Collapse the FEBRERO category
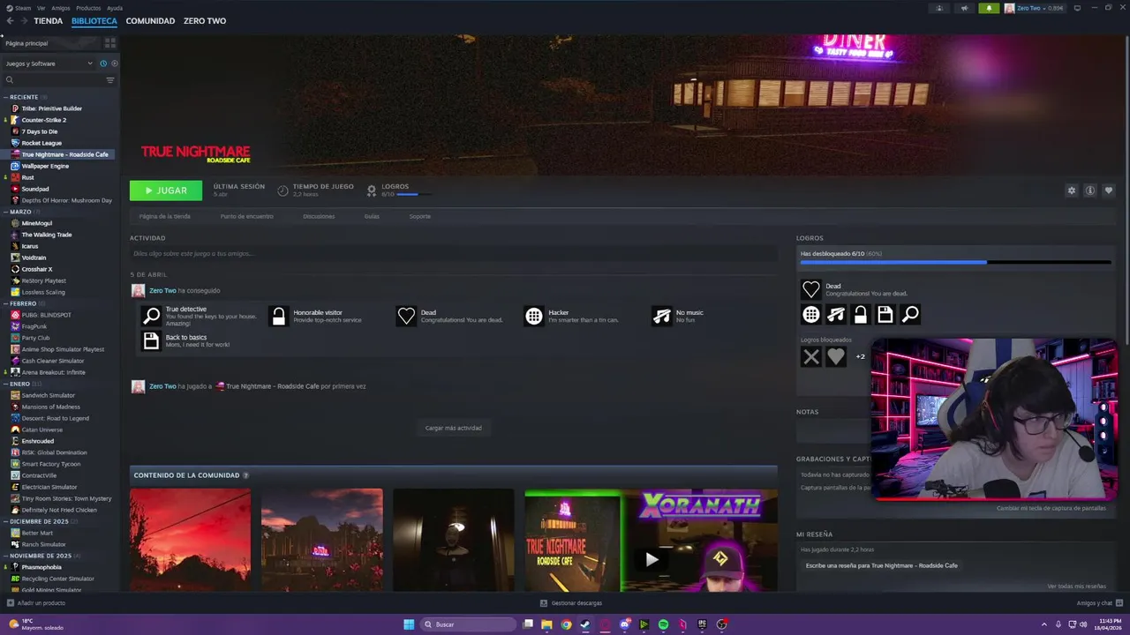The image size is (1130, 635). (x=23, y=303)
